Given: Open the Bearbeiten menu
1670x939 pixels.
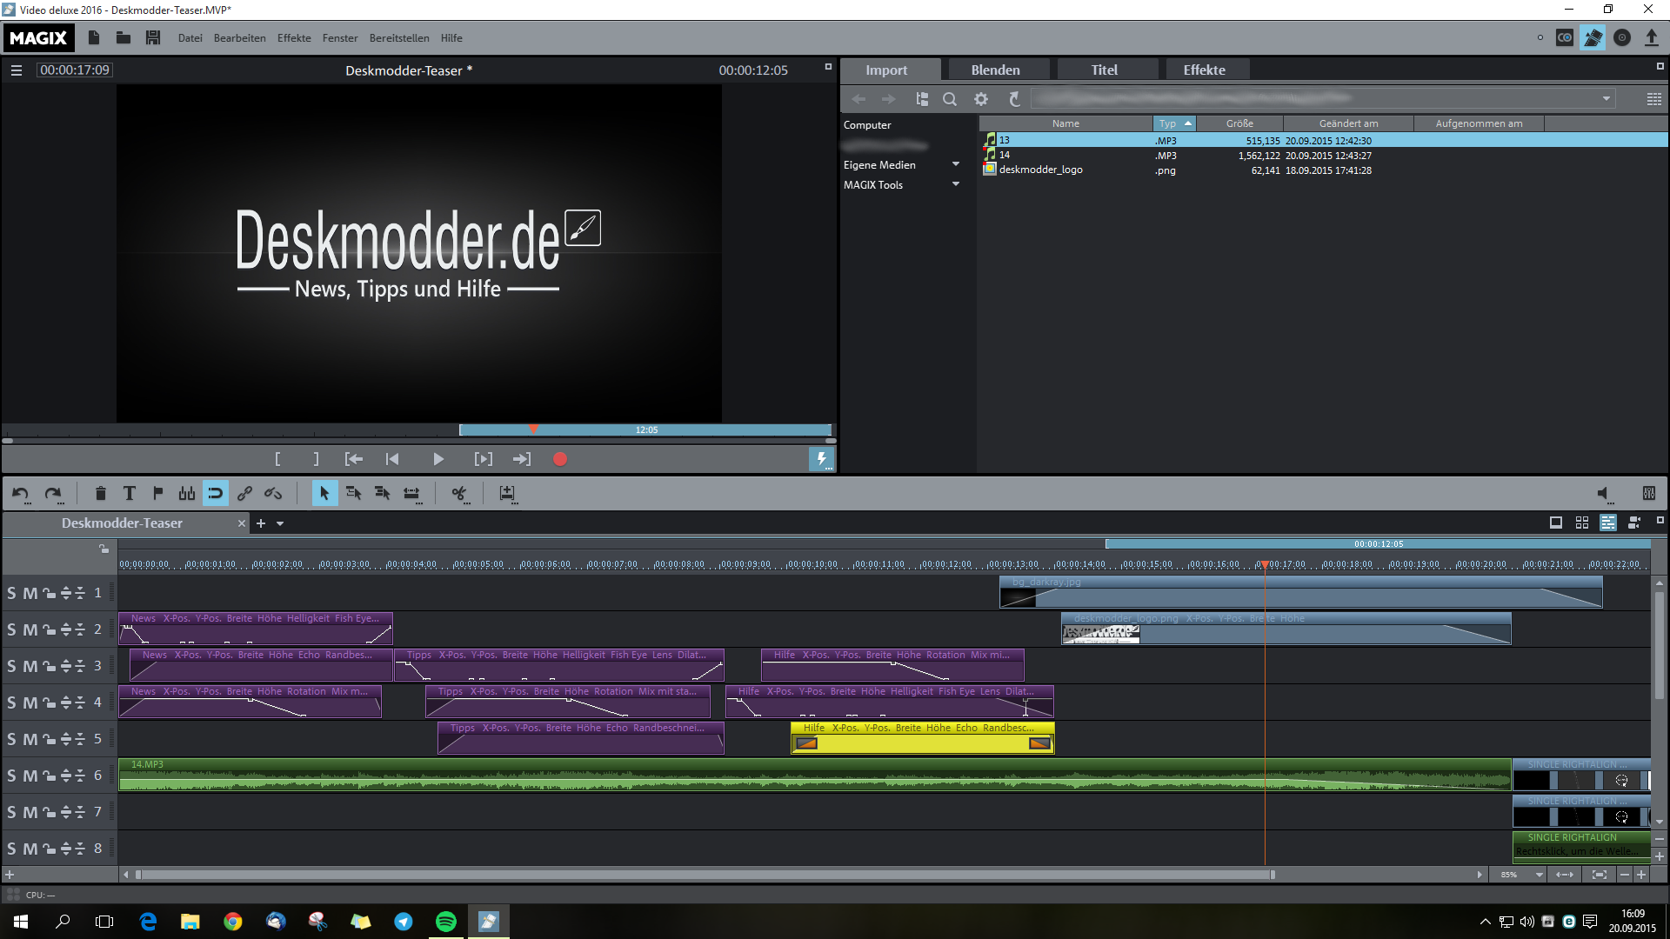Looking at the screenshot, I should [239, 37].
